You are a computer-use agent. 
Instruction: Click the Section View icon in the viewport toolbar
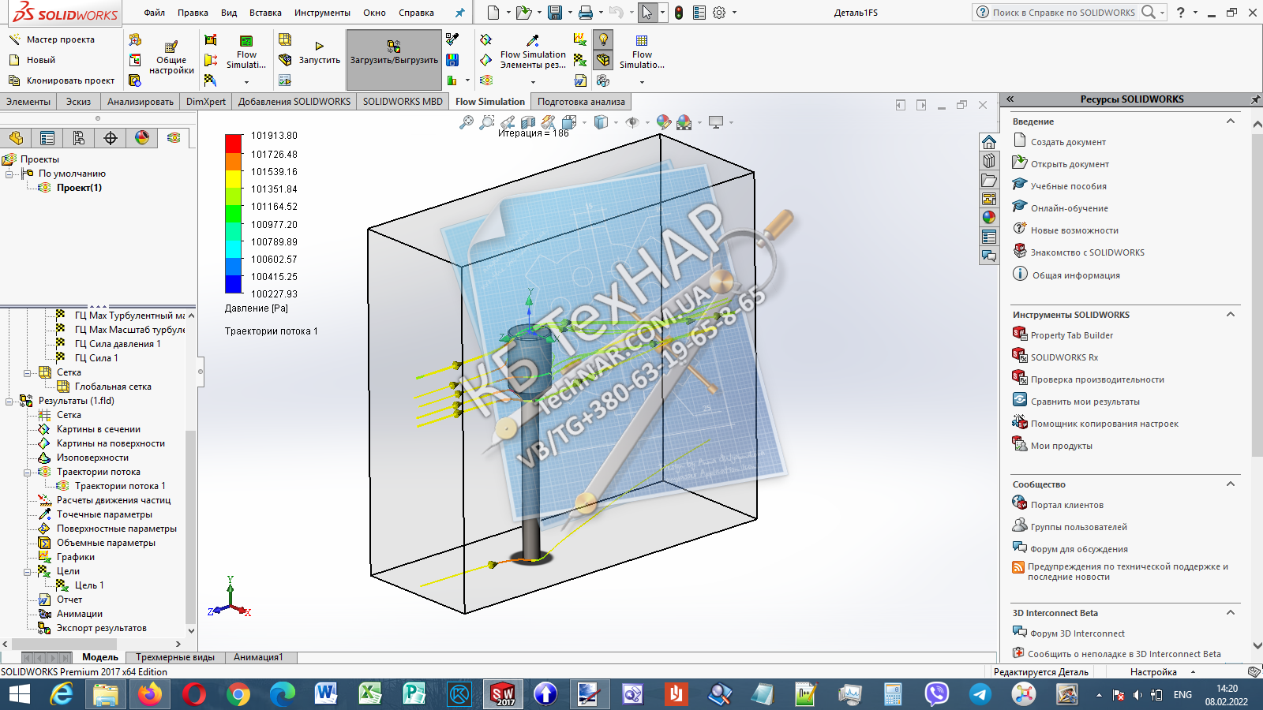[x=528, y=122]
